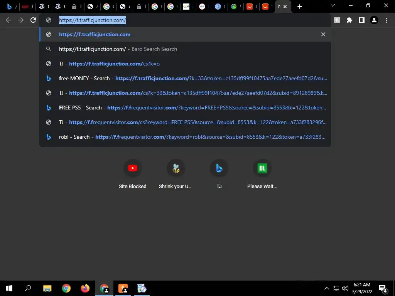
Task: Switch to the red CNET-logo tab
Action: 25,7
